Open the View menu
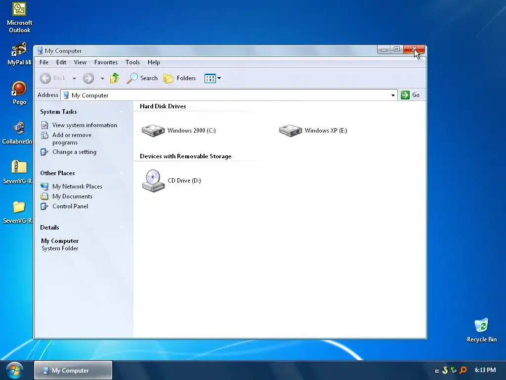Image resolution: width=506 pixels, height=380 pixels. [80, 62]
